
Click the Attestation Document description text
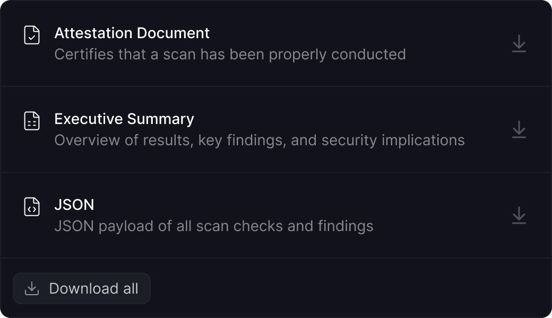coord(231,54)
